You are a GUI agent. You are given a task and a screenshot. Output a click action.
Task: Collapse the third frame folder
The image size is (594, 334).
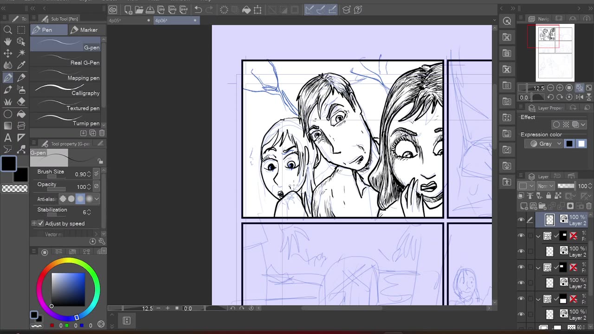(538, 299)
